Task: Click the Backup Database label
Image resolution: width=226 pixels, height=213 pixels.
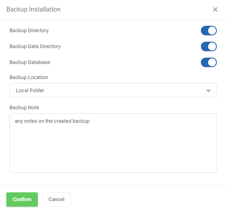Action: click(x=29, y=62)
